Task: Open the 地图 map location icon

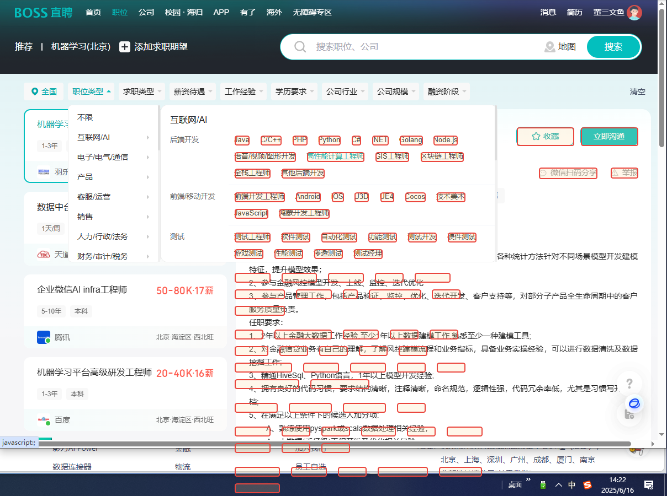Action: coord(549,47)
